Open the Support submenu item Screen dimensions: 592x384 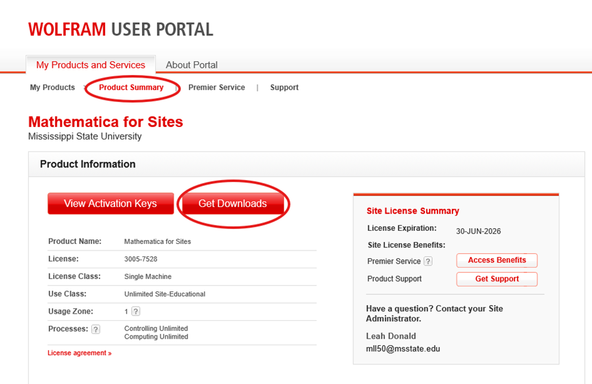pos(284,87)
